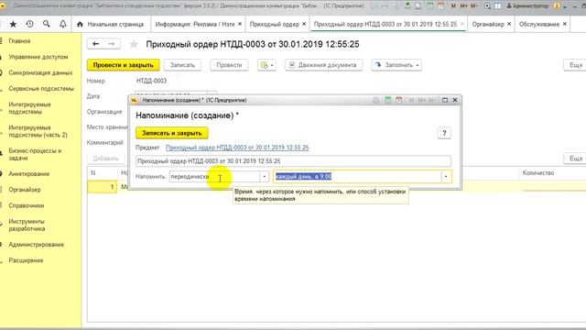The image size is (586, 330).
Task: Open the Справочники section
Action: pos(27,205)
